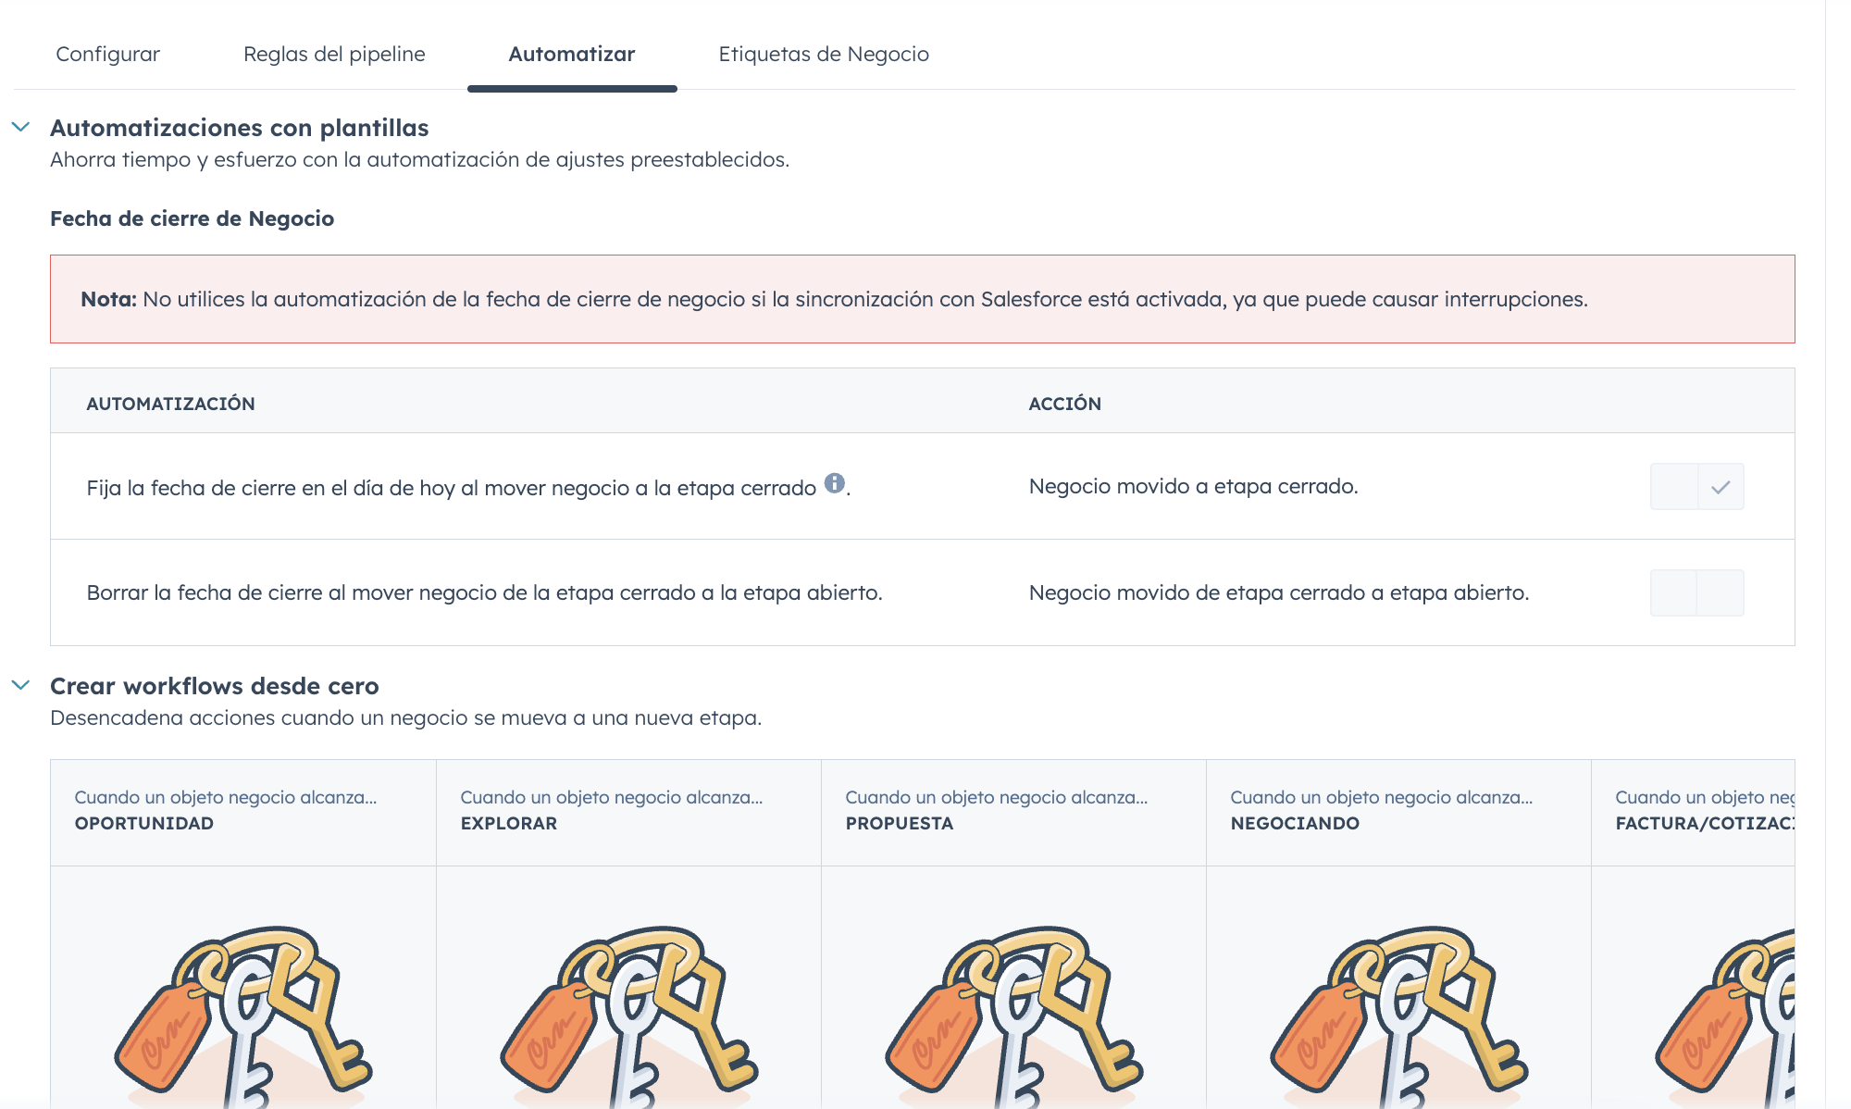Viewport: 1851px width, 1109px height.
Task: Enable the Borrar la fecha de cierre automation
Action: 1696,593
